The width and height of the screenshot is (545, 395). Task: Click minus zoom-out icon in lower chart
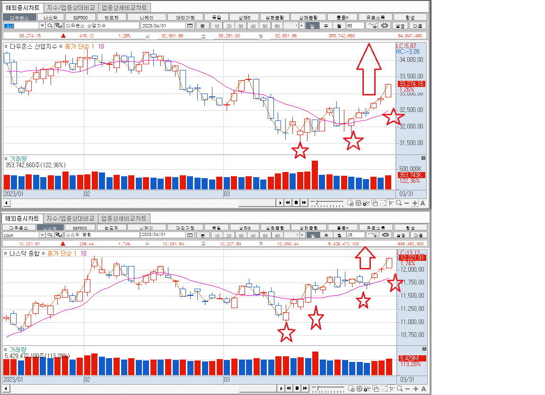coord(408,389)
